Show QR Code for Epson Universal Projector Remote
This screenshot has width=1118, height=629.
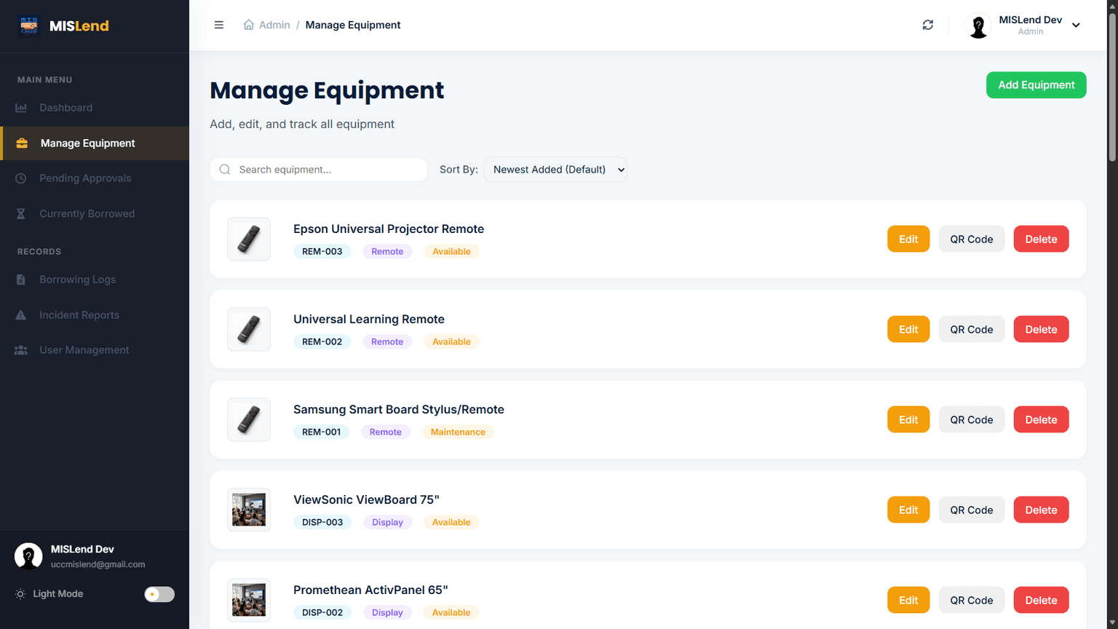pyautogui.click(x=972, y=239)
